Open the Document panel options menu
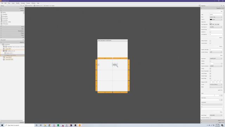225x127 pixels. click(23, 40)
